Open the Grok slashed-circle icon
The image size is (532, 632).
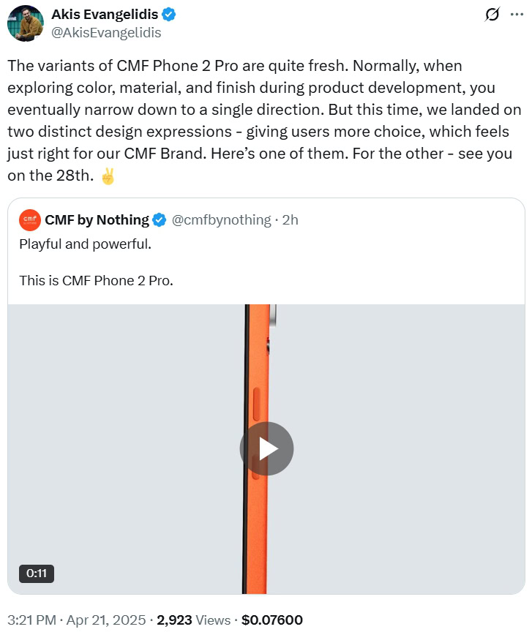point(492,15)
